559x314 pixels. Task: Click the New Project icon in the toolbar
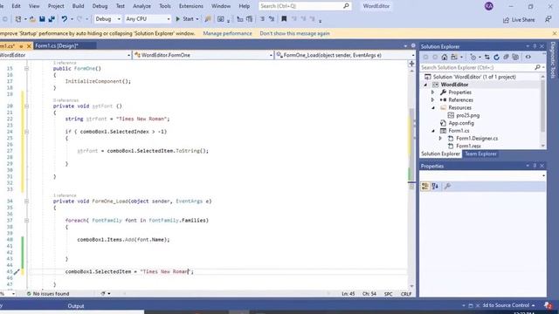pyautogui.click(x=18, y=19)
